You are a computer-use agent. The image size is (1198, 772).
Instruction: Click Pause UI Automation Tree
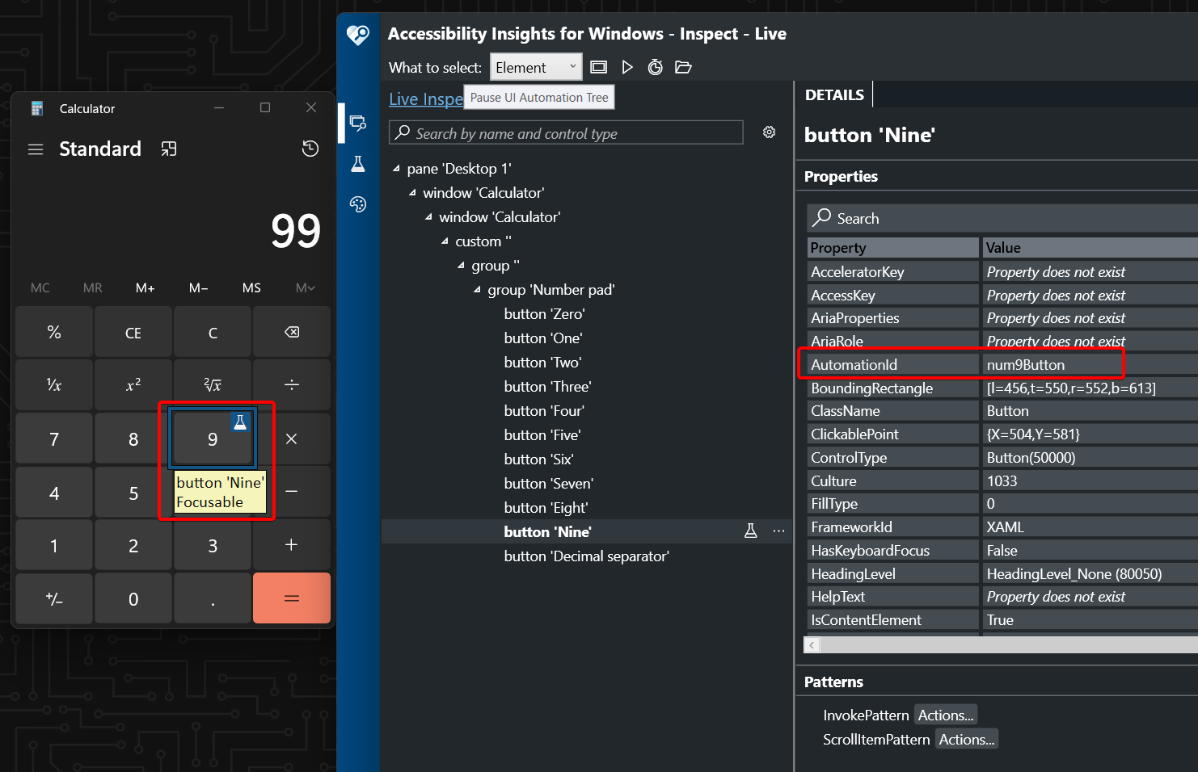538,96
